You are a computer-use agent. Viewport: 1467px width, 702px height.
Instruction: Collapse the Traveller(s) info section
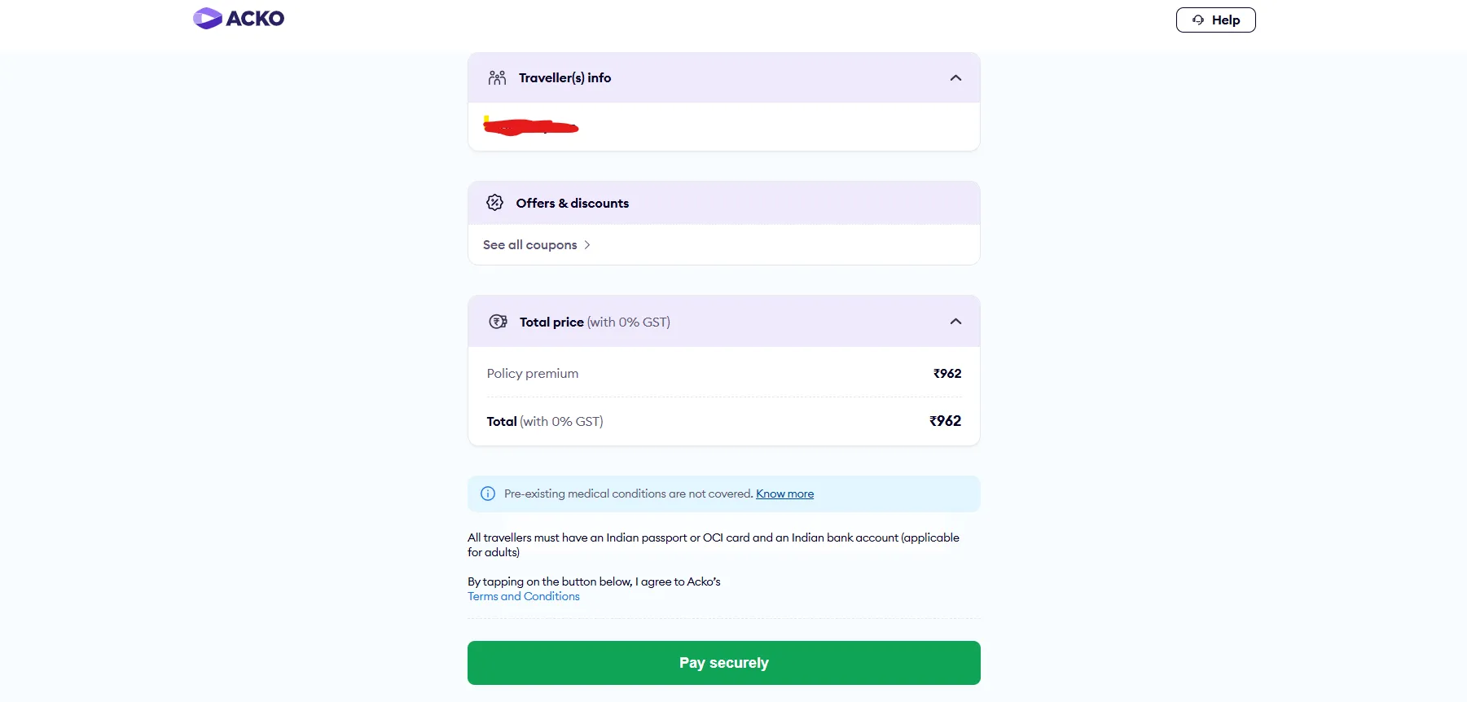coord(955,77)
